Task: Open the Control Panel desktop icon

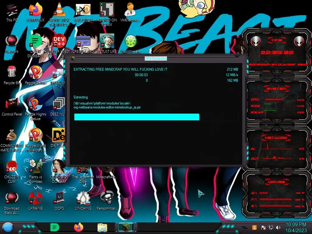Action: 12,104
